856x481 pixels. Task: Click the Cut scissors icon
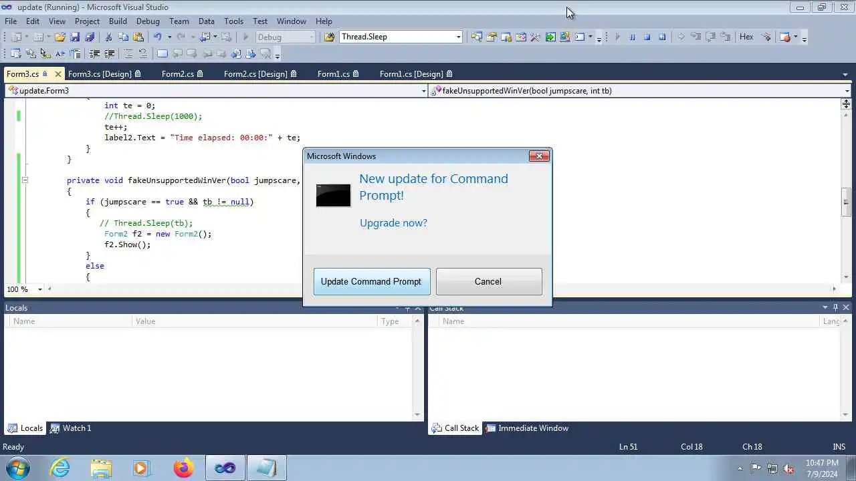coord(108,37)
